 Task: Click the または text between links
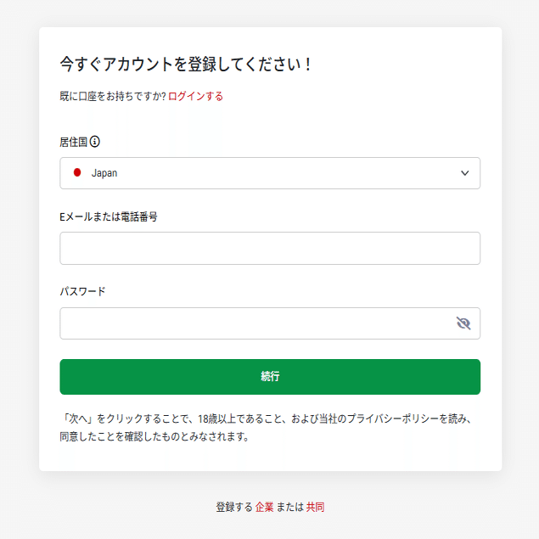290,508
